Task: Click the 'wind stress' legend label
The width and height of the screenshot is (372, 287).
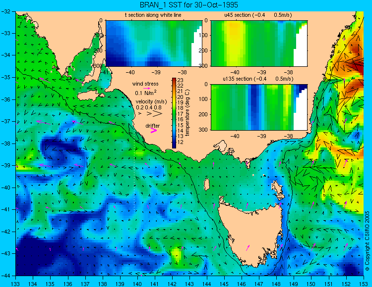Action: pyautogui.click(x=145, y=84)
